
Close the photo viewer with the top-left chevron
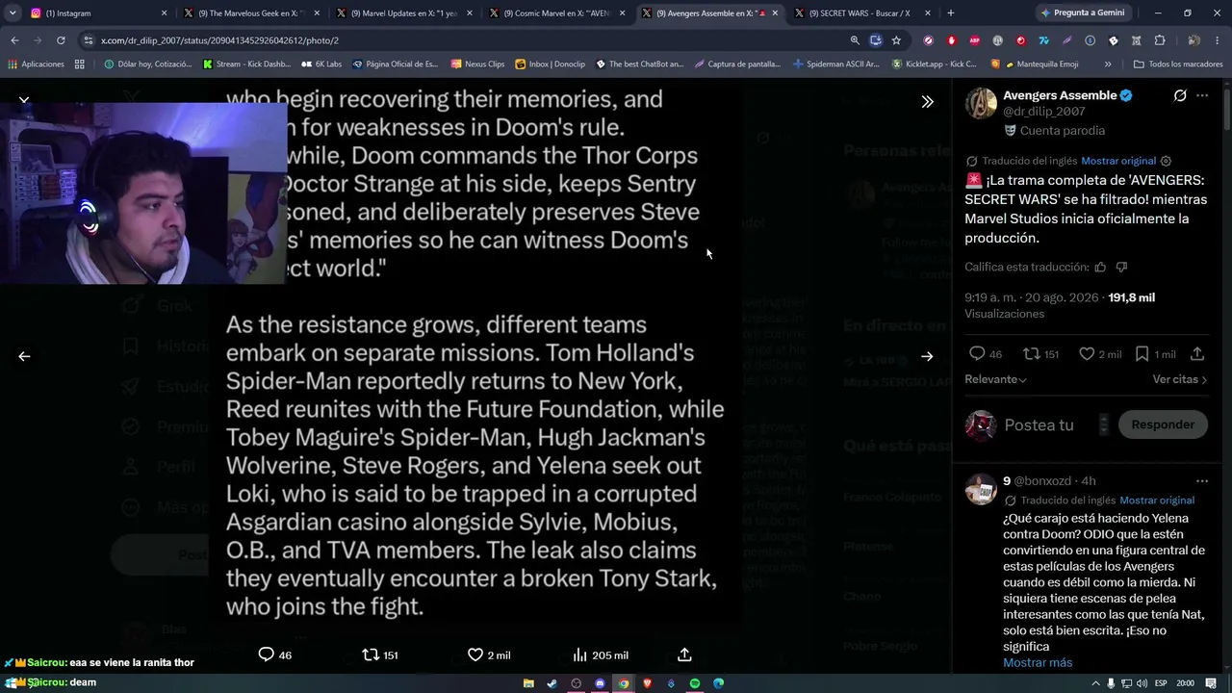24,100
